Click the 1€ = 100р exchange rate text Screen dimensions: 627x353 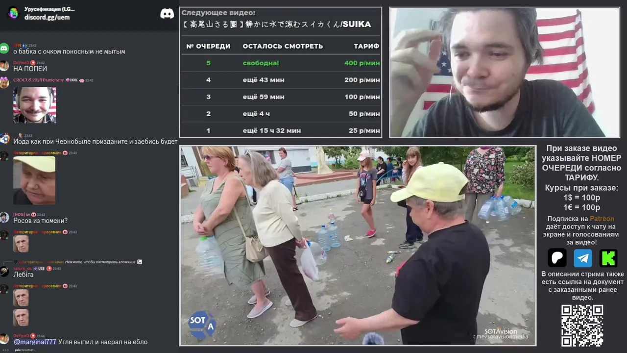coord(582,207)
